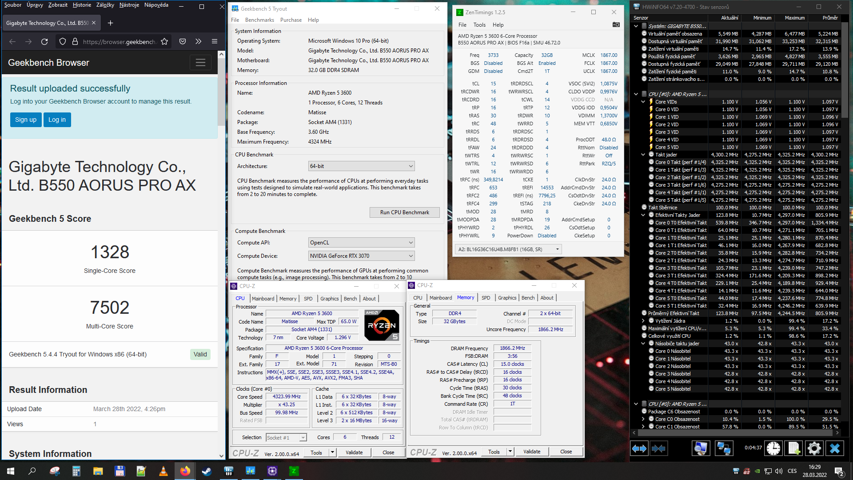Open Windows notification center
The image size is (853, 480).
point(839,471)
